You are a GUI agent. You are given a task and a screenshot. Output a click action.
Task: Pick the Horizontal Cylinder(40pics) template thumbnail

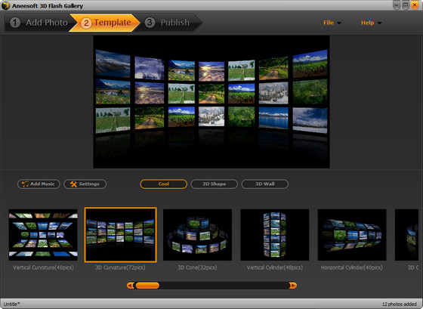click(352, 235)
